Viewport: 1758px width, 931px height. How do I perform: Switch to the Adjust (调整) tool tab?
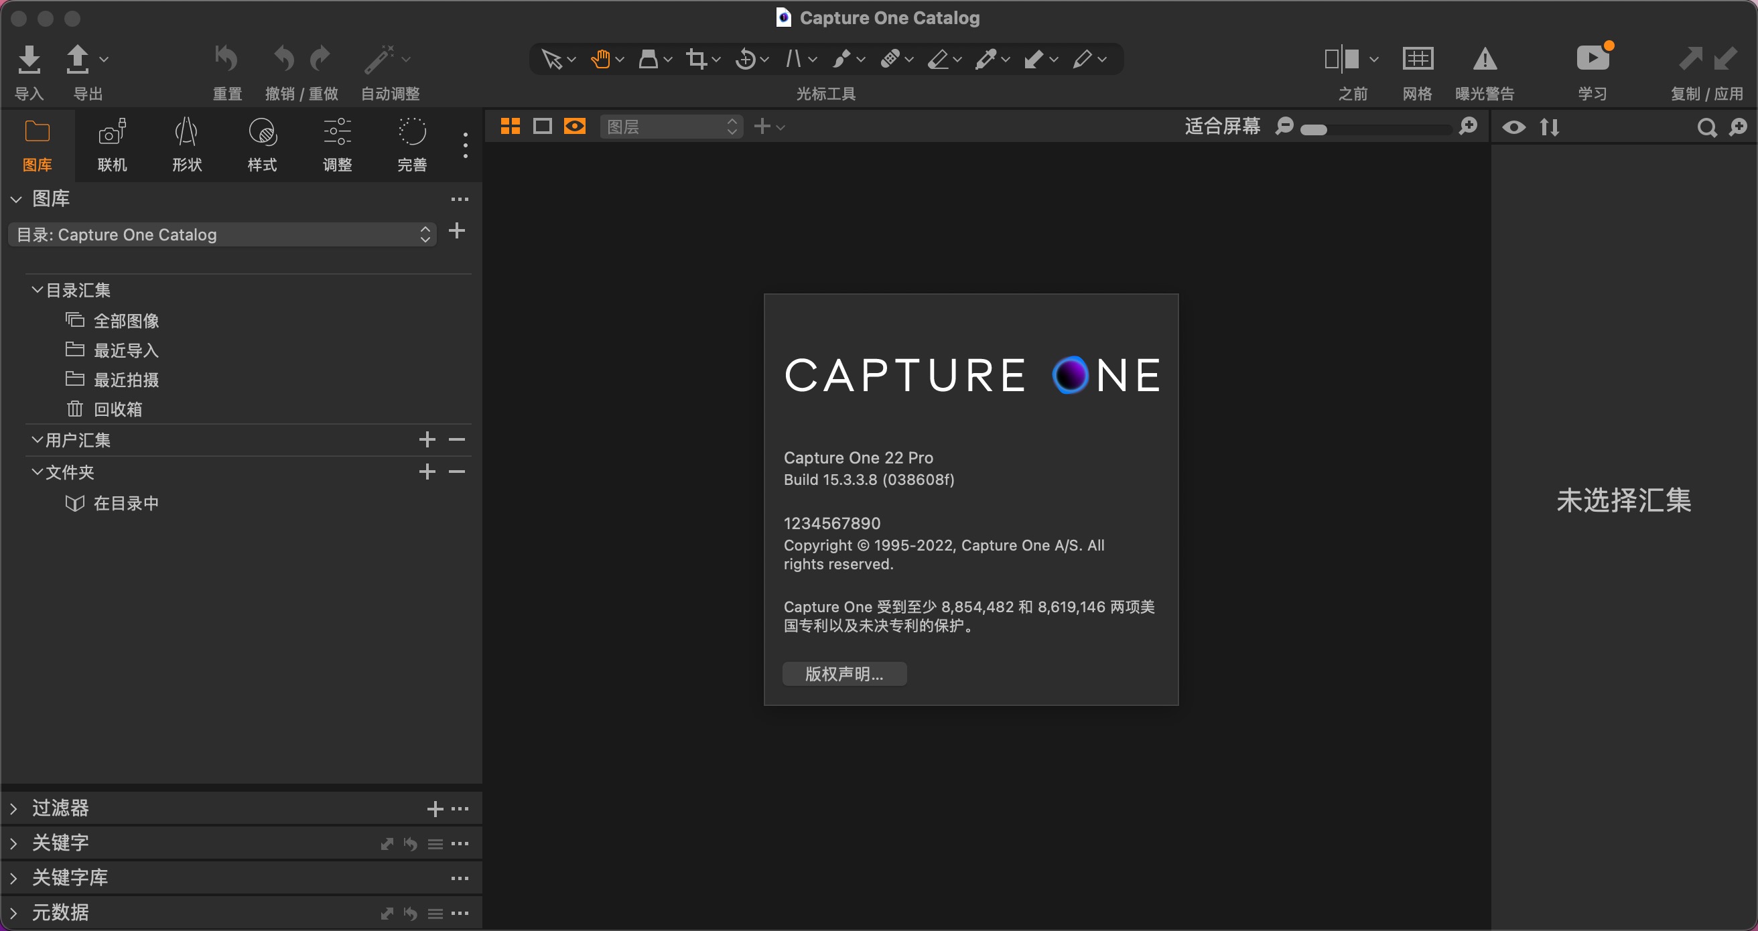pyautogui.click(x=337, y=146)
